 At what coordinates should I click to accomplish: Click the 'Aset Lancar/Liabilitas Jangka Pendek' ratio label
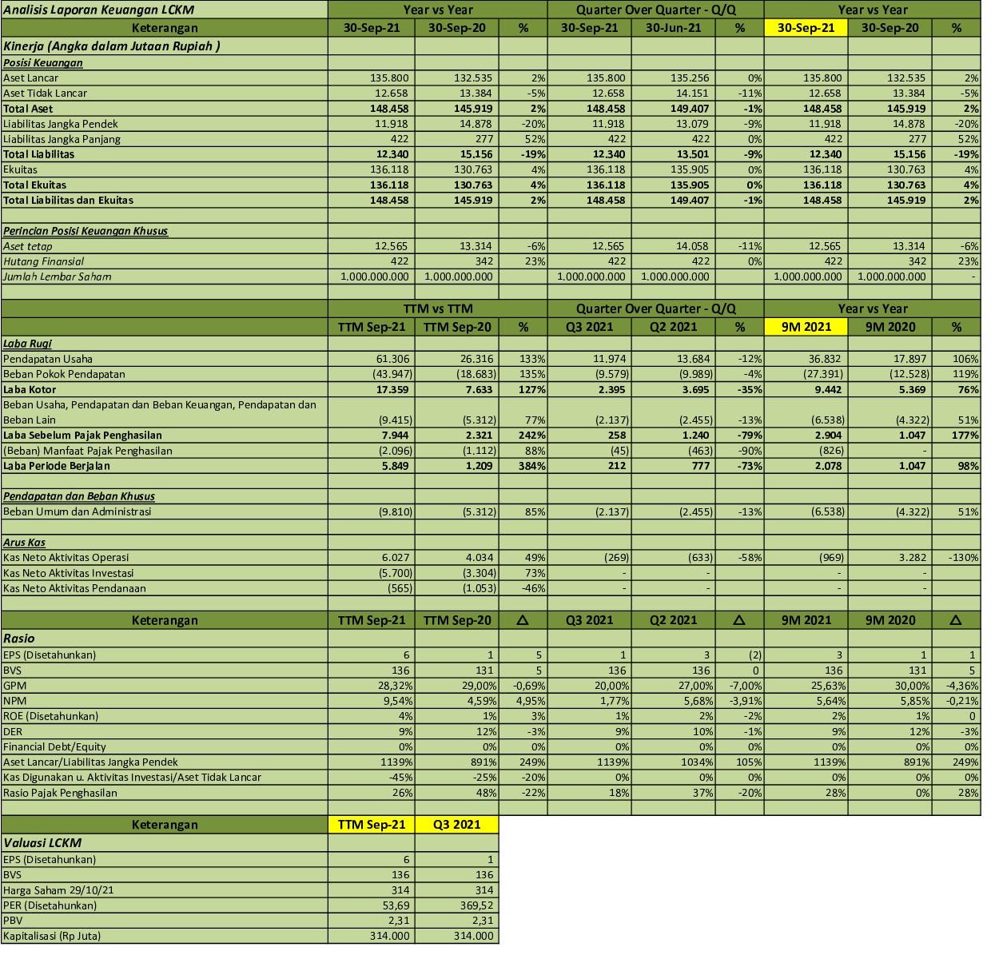tap(90, 762)
